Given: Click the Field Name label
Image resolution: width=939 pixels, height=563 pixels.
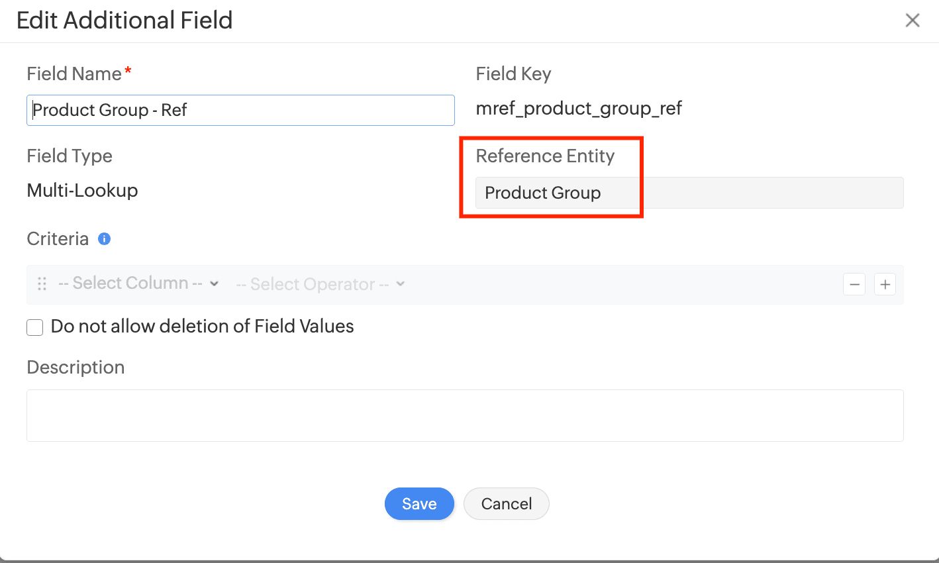Looking at the screenshot, I should (74, 74).
